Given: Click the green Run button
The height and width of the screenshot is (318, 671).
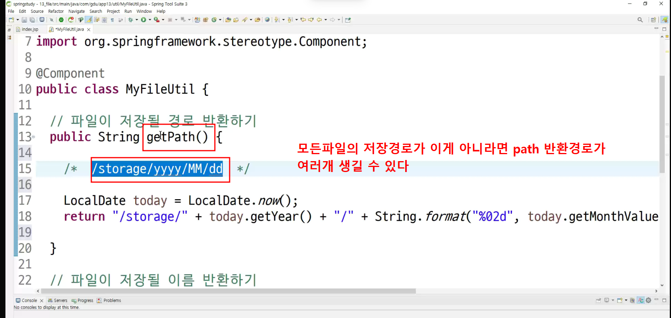Looking at the screenshot, I should [143, 20].
